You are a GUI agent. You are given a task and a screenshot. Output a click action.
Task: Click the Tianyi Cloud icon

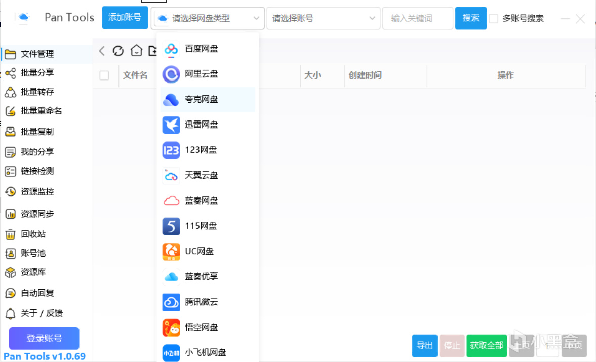click(x=171, y=176)
